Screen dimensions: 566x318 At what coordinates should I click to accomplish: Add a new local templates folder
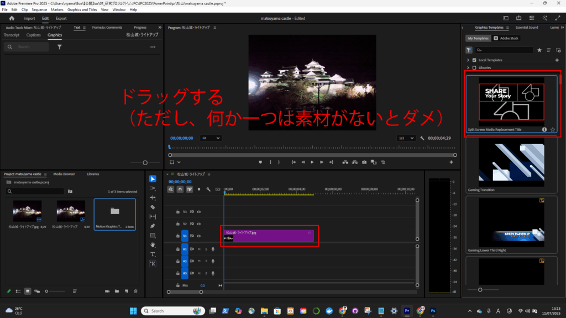pos(557,60)
